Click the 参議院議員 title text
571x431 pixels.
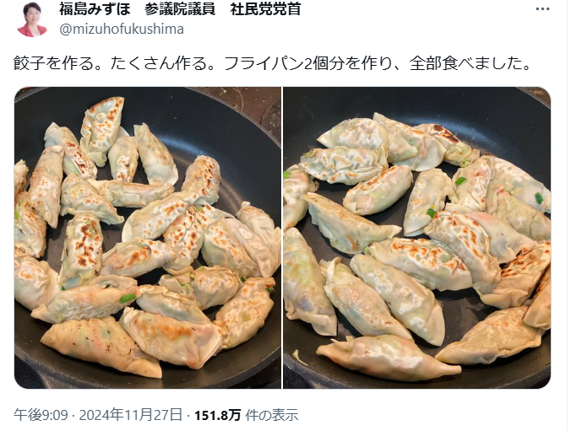click(180, 9)
